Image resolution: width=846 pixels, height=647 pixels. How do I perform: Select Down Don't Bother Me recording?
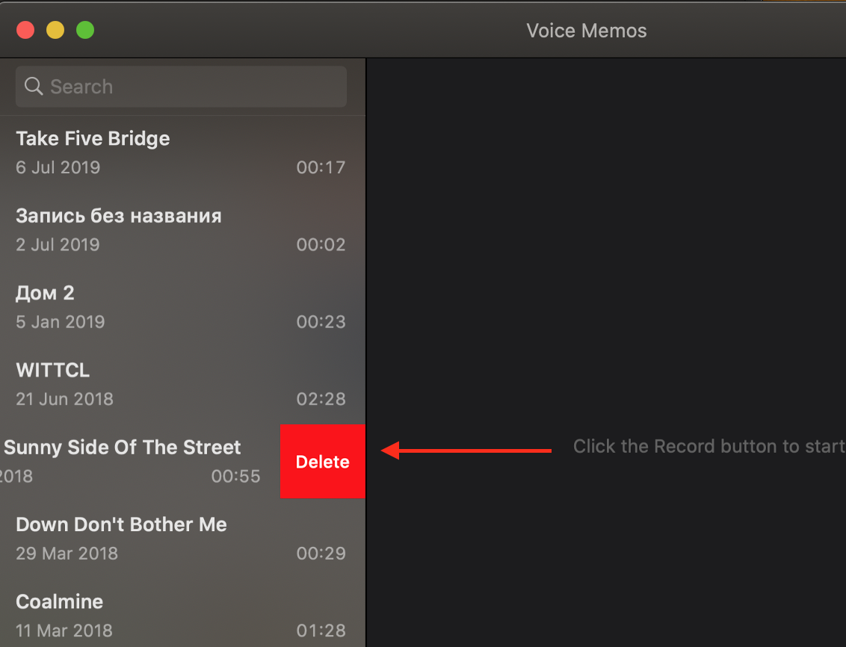coord(121,524)
